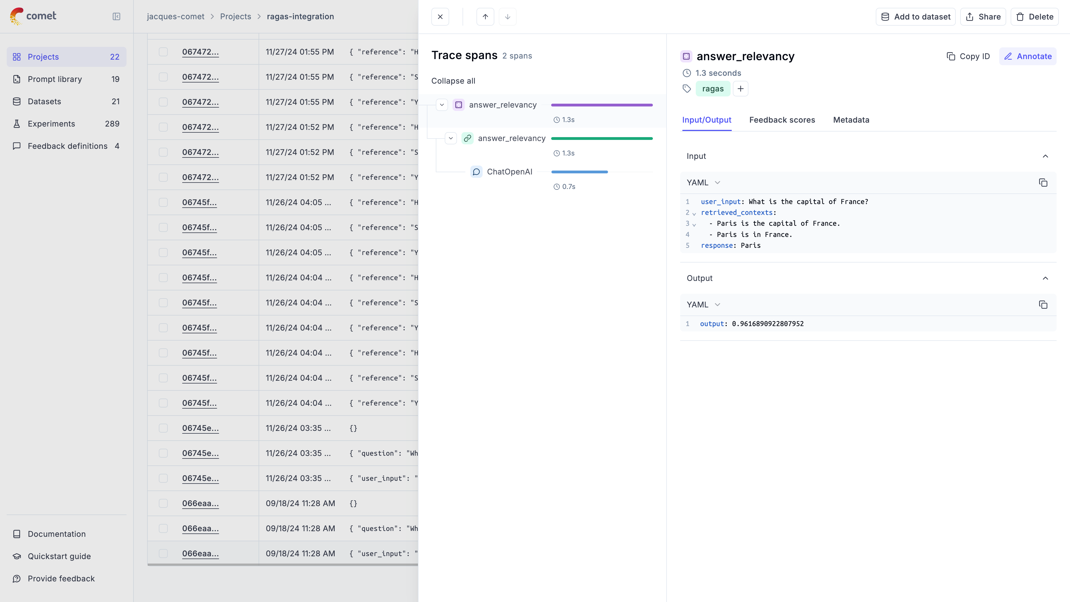This screenshot has width=1070, height=602.
Task: Check the first 067472 trace row checkbox
Action: pyautogui.click(x=163, y=52)
